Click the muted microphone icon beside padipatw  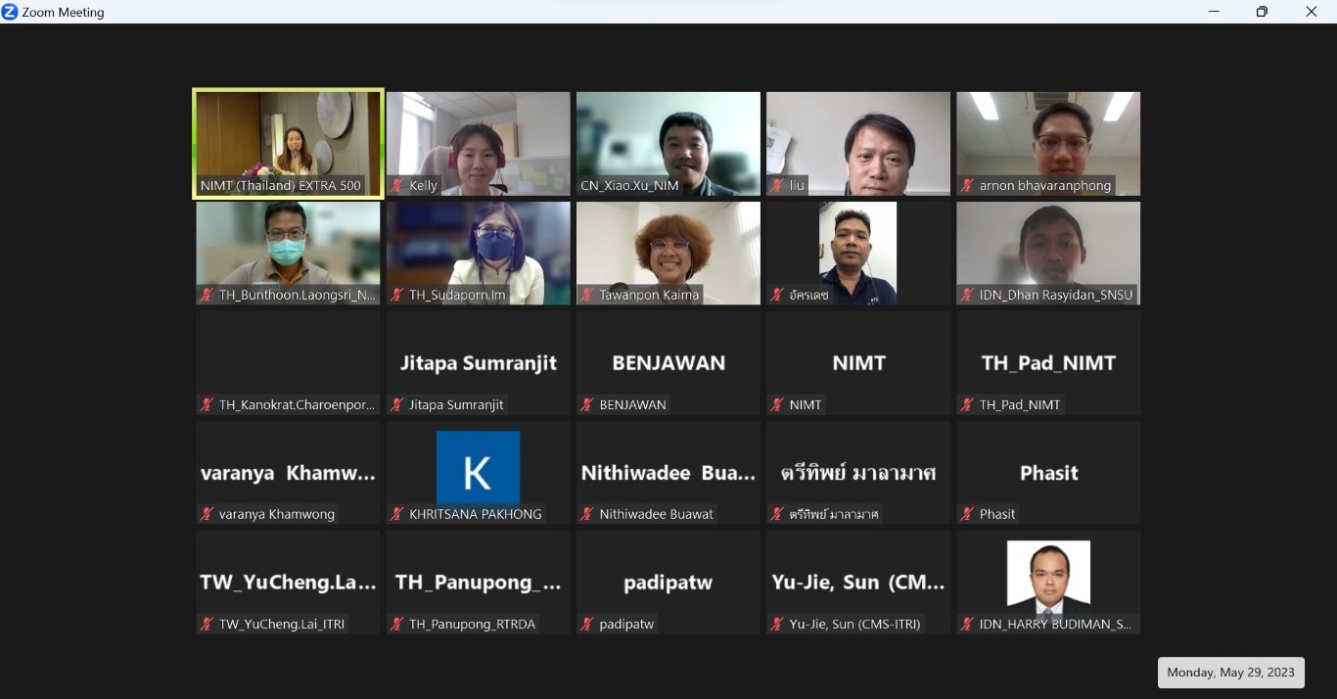[587, 624]
